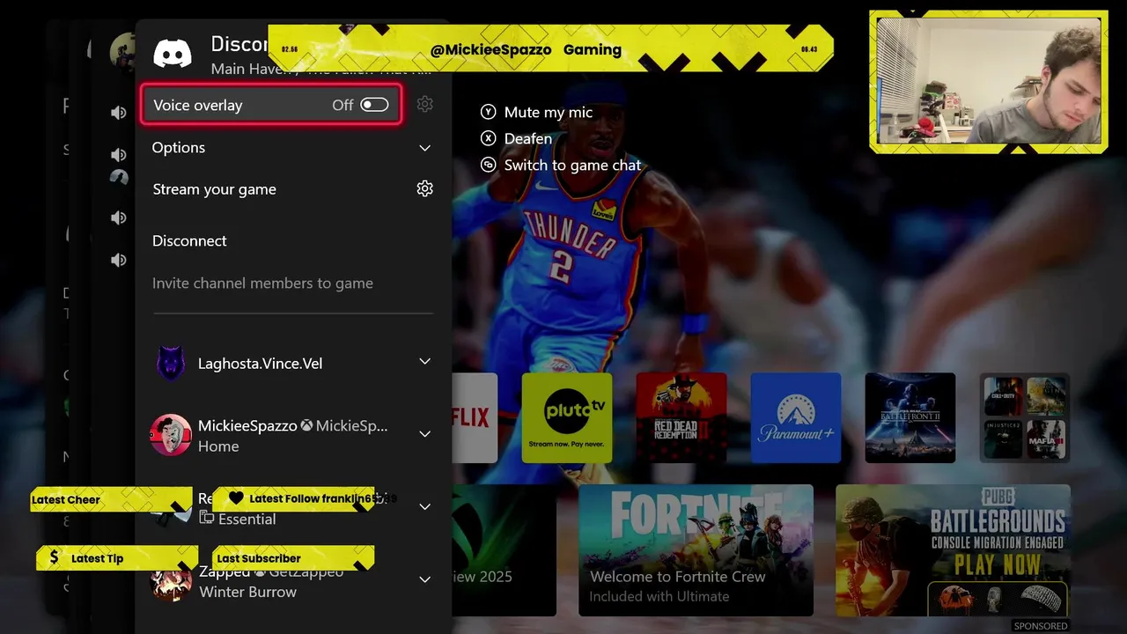1127x634 pixels.
Task: Click the Latest Cheer overlay banner
Action: tap(111, 499)
